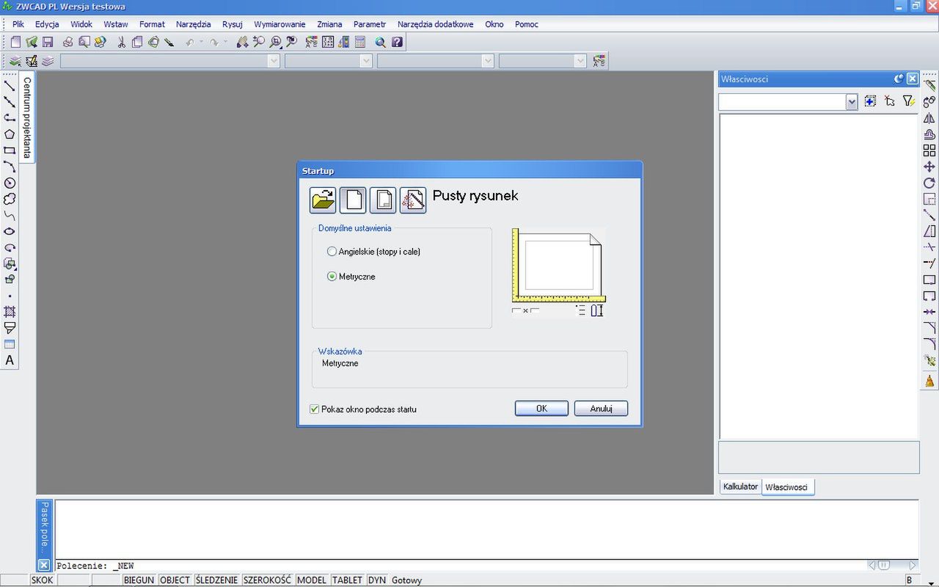939x587 pixels.
Task: Open the Edycja menu
Action: click(47, 24)
